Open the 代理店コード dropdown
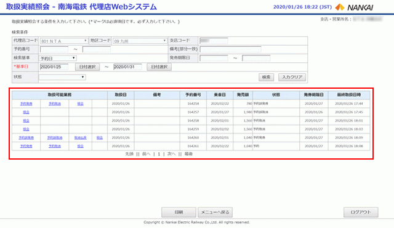This screenshot has width=394, height=228. [x=64, y=41]
